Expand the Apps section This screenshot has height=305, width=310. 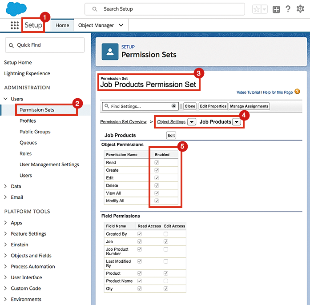pyautogui.click(x=5, y=223)
